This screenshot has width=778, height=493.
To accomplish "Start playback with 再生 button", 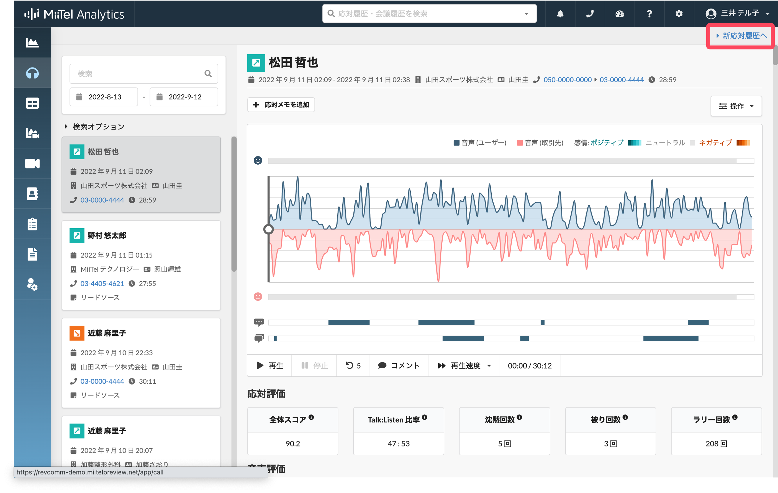I will (270, 365).
